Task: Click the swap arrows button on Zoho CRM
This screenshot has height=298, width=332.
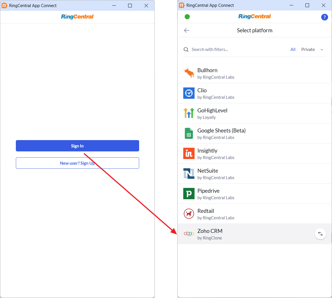Action: click(x=320, y=234)
